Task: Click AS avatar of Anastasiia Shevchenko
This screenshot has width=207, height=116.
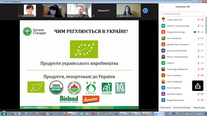Action: 163,51
